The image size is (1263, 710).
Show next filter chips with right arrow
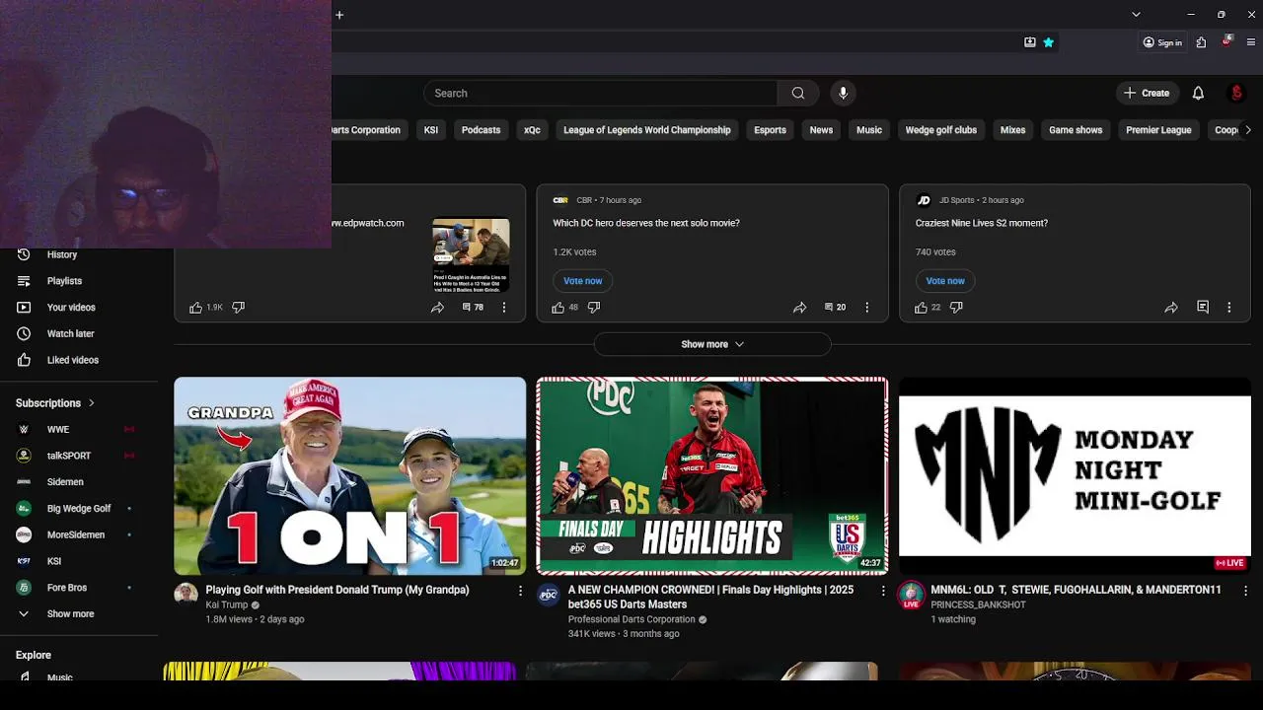click(x=1247, y=130)
